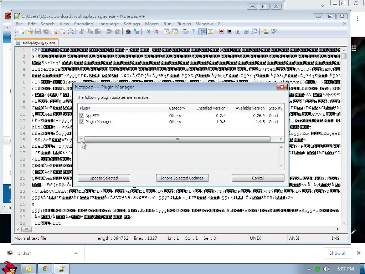This screenshot has height=274, width=365.
Task: Sort by the Plugin column header
Action: (122, 108)
